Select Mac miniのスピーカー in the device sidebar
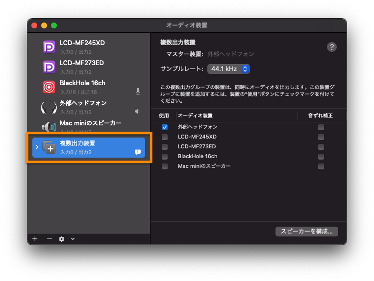The width and height of the screenshot is (374, 281). [89, 127]
